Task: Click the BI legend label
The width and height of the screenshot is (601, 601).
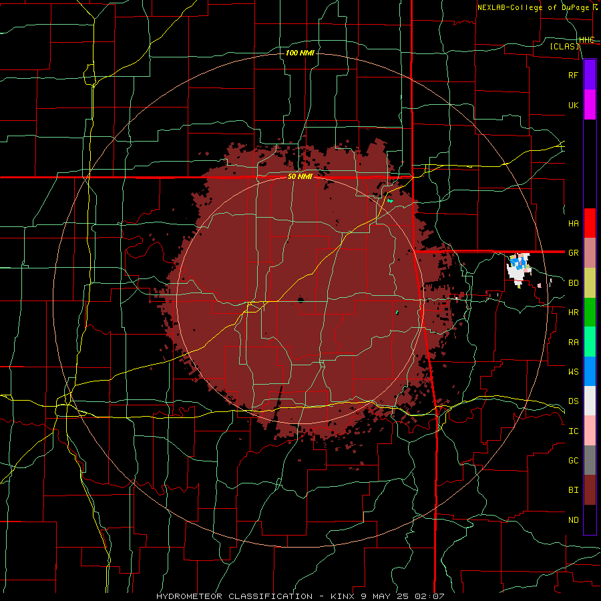Action: point(573,490)
